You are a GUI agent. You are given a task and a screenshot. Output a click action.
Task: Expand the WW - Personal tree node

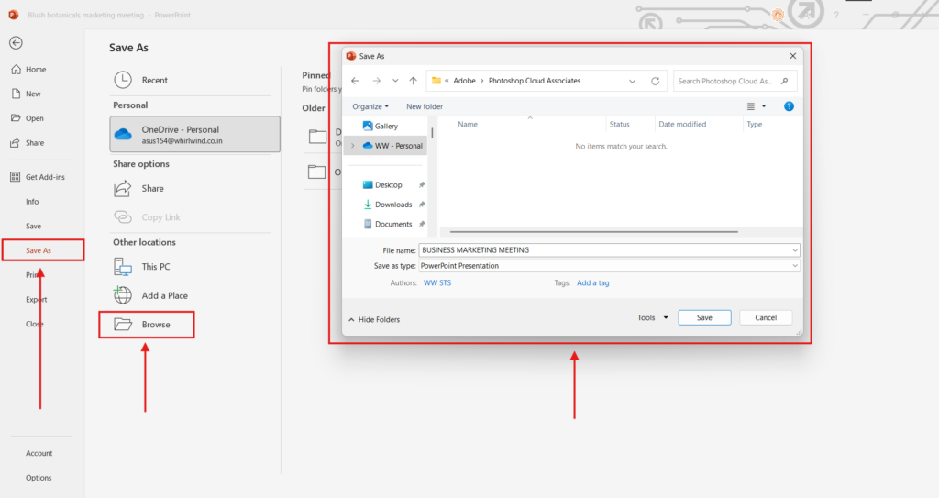353,146
